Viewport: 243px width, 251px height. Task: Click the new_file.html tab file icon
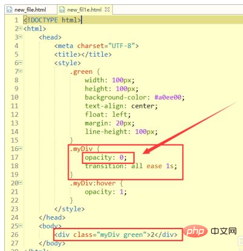click(x=10, y=10)
